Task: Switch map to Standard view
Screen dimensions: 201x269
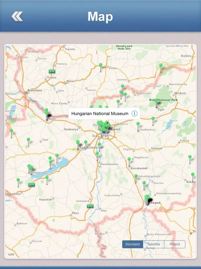Action: pyautogui.click(x=133, y=244)
